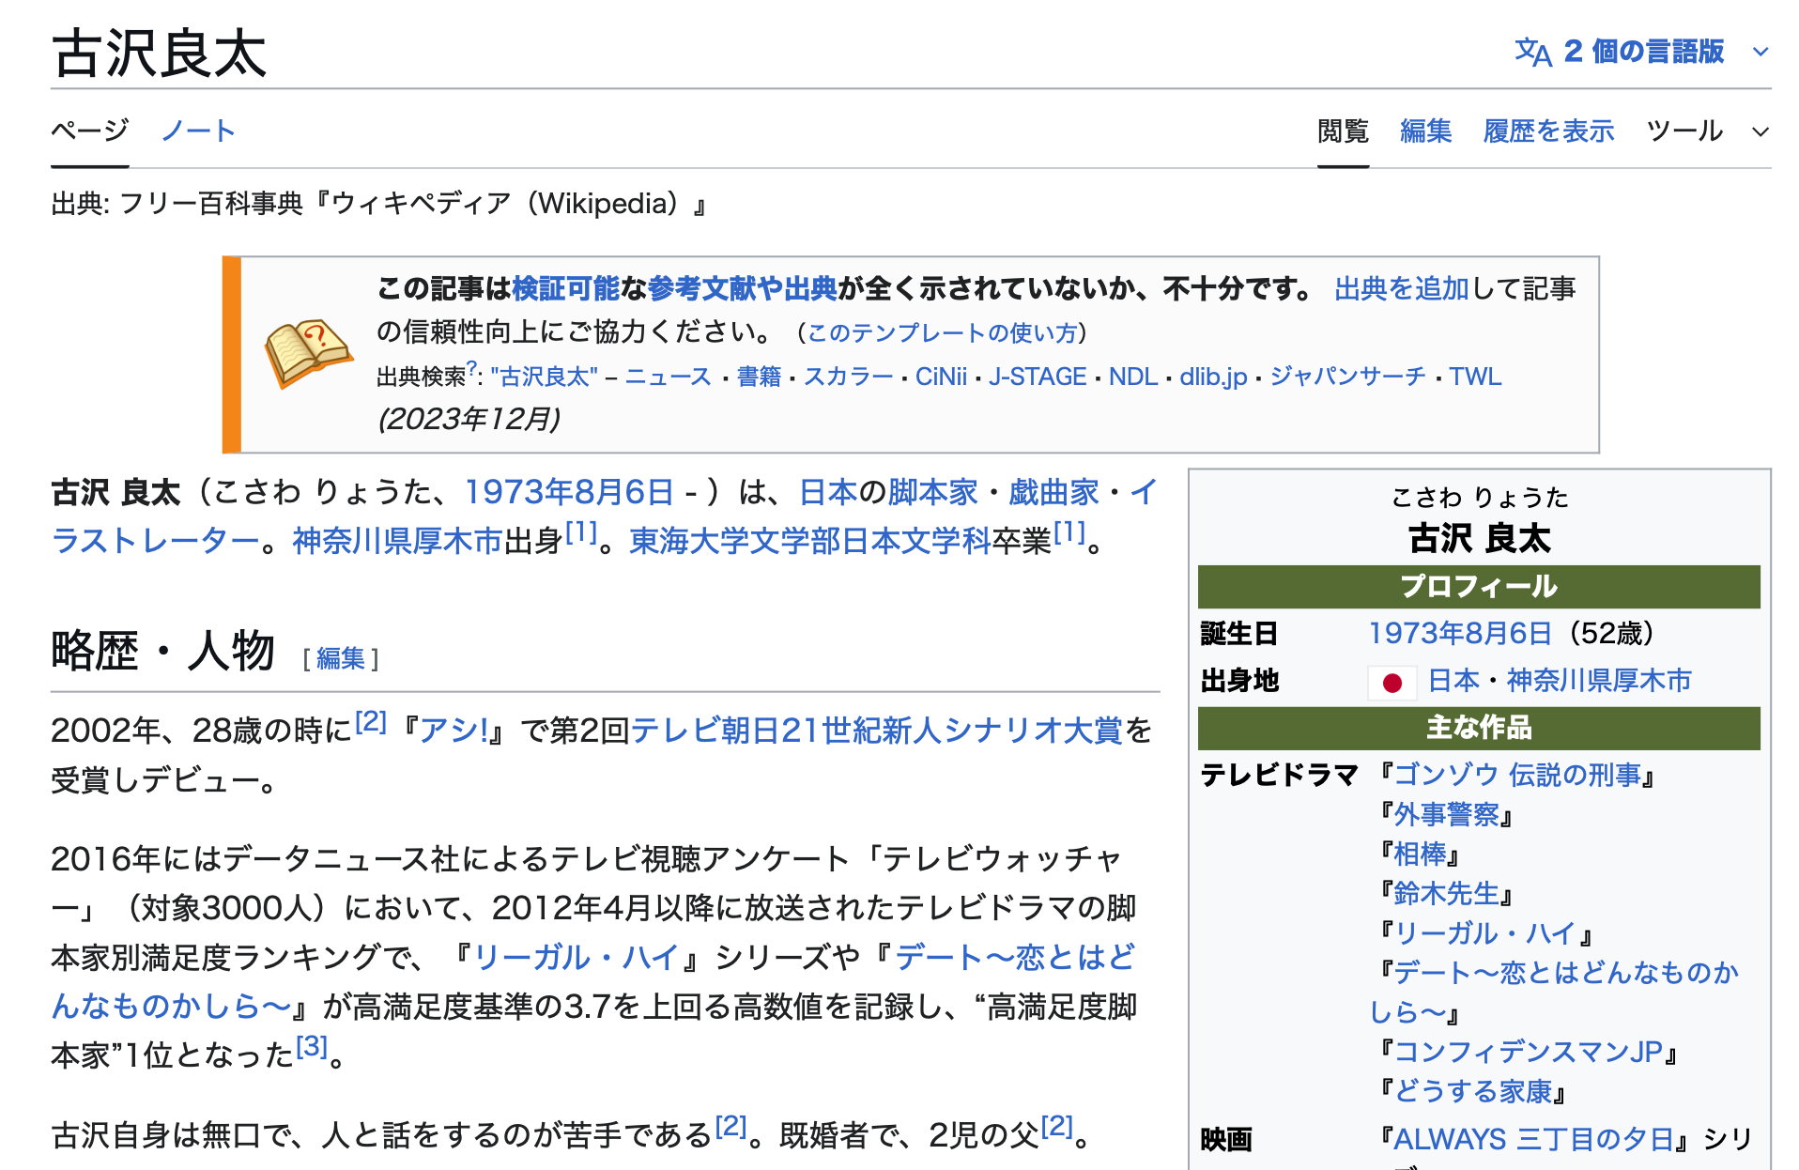Open the 鈴木先生 link
The height and width of the screenshot is (1170, 1799).
tap(1446, 893)
